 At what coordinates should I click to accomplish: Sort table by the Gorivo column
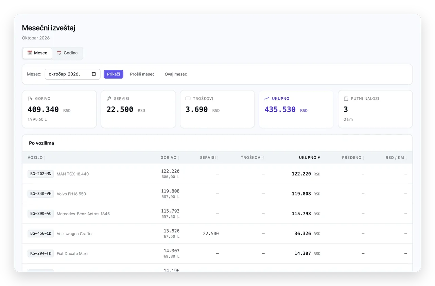point(170,158)
